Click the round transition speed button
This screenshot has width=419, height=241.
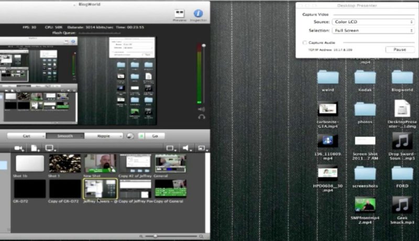(x=130, y=136)
